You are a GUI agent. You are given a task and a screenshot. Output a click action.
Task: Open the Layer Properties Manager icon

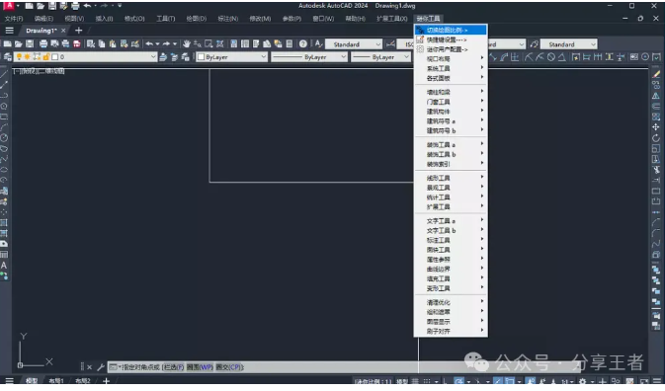[x=7, y=56]
